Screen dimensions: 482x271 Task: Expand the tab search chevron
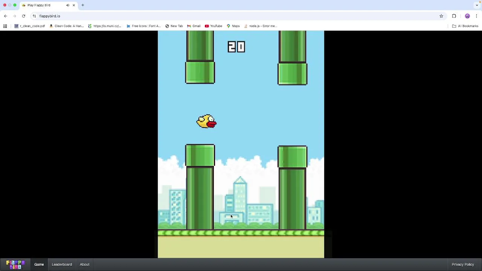(477, 5)
